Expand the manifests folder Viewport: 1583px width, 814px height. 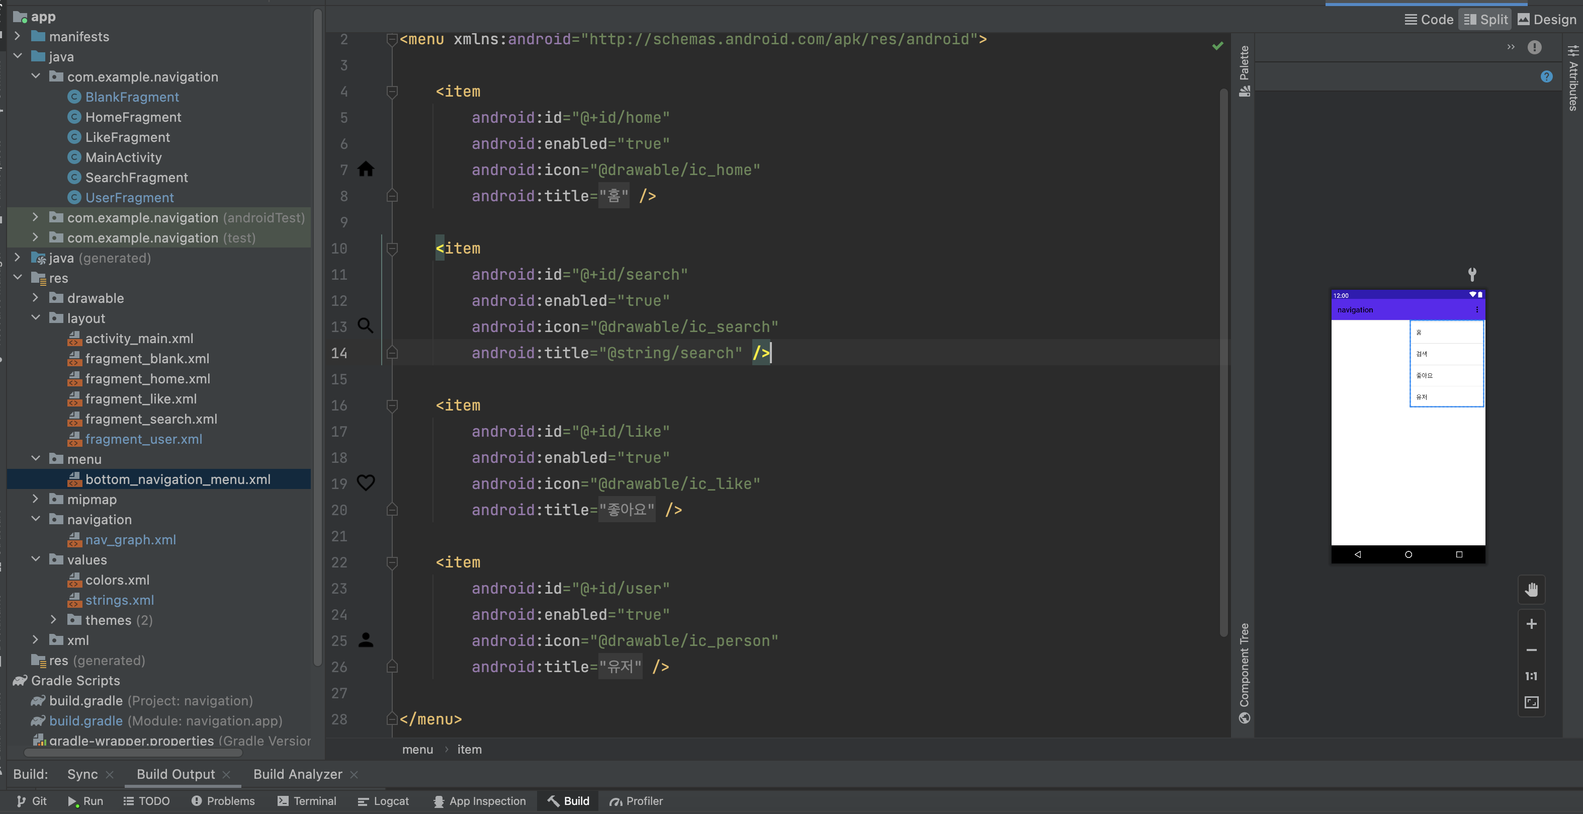pyautogui.click(x=18, y=36)
